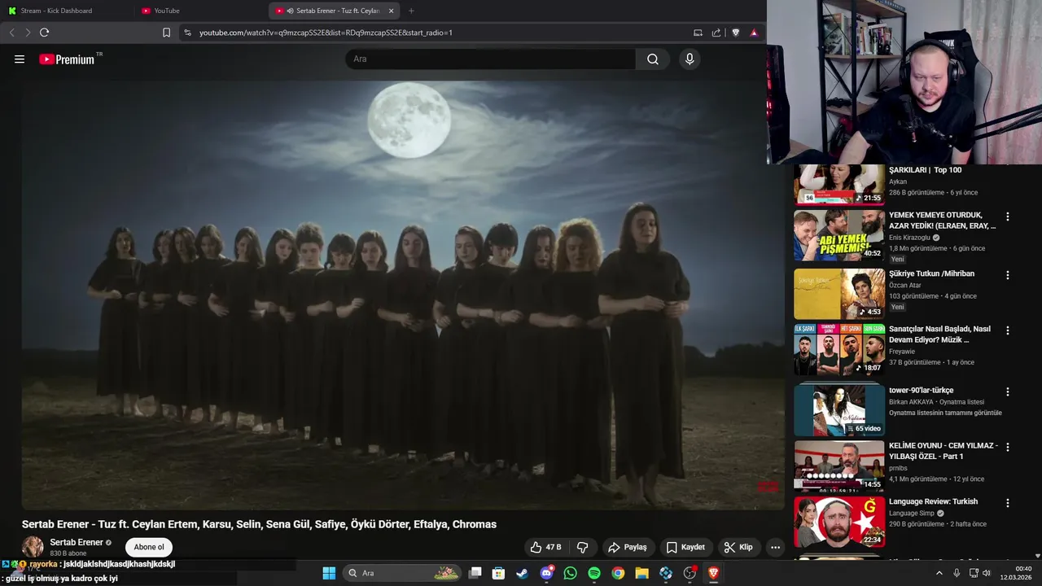The width and height of the screenshot is (1042, 586).
Task: Share this page via share icon
Action: (716, 33)
